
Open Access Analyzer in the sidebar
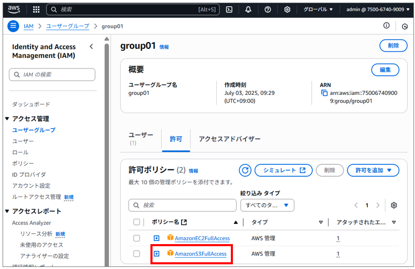click(x=32, y=223)
